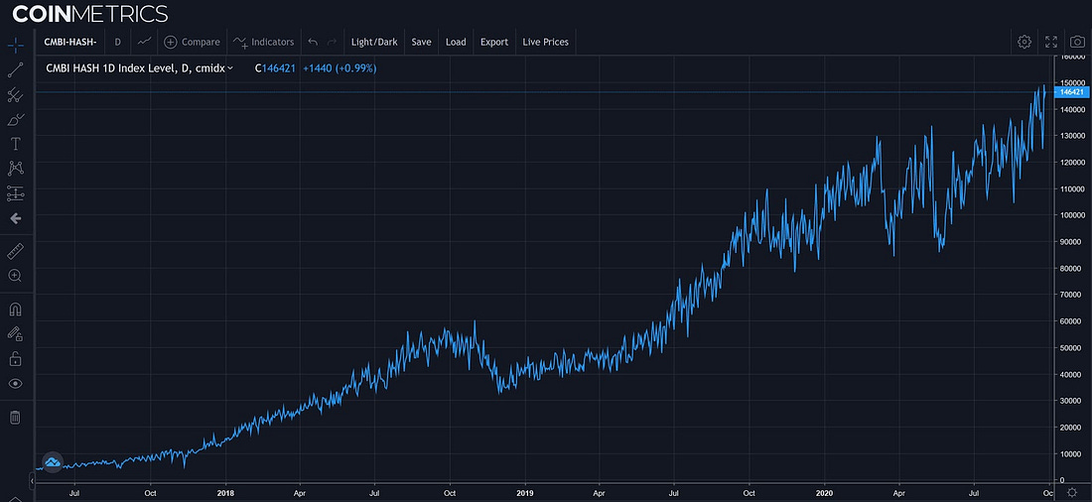Open axis settings gear at bottom right

pyautogui.click(x=1072, y=492)
